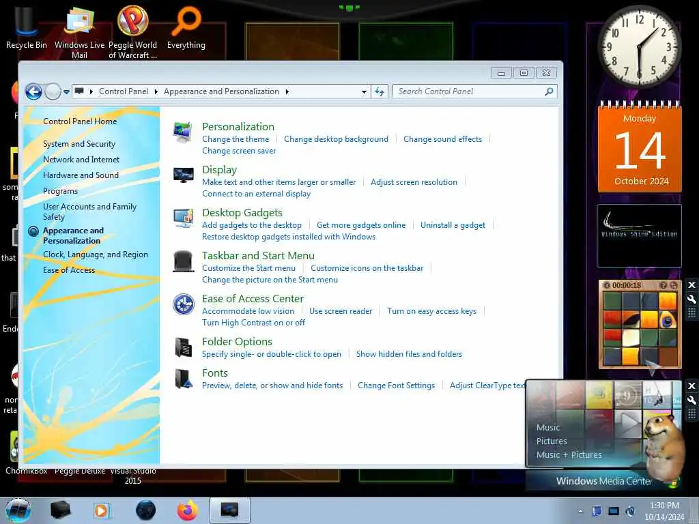
Task: Click Get more gadgets online
Action: point(361,225)
